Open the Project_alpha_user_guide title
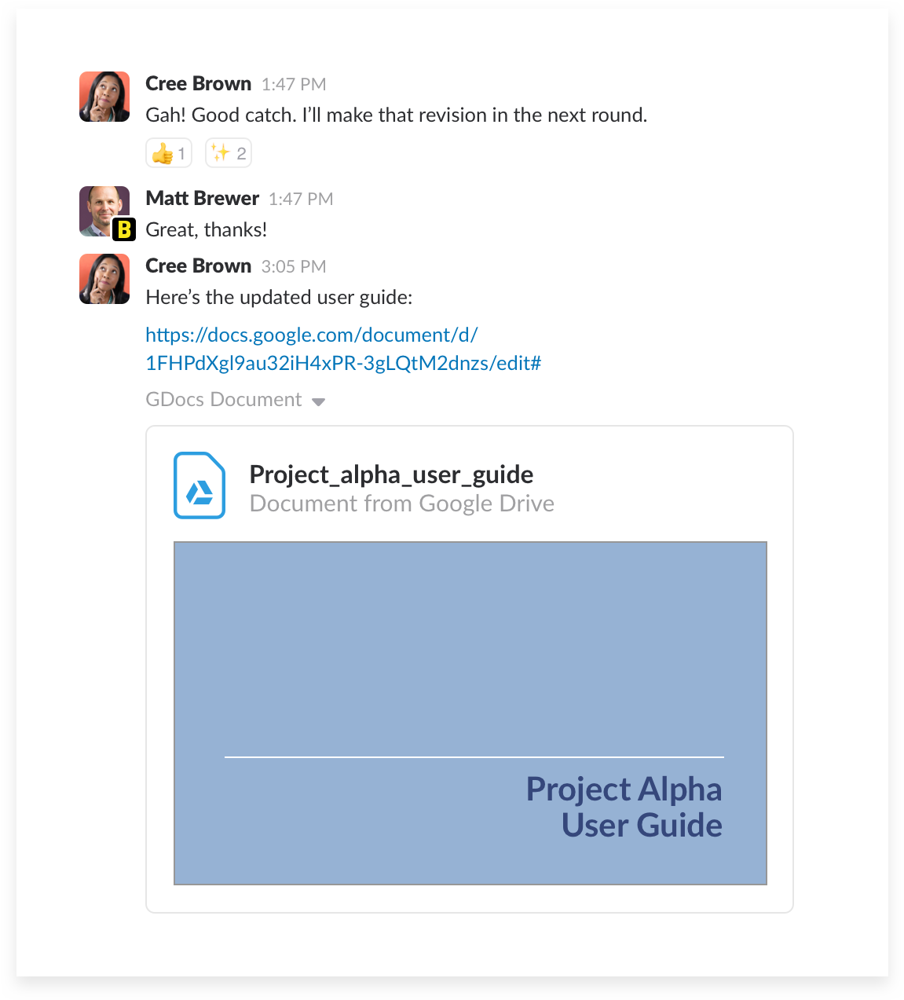Viewport: 904px width, 1000px height. click(x=391, y=474)
